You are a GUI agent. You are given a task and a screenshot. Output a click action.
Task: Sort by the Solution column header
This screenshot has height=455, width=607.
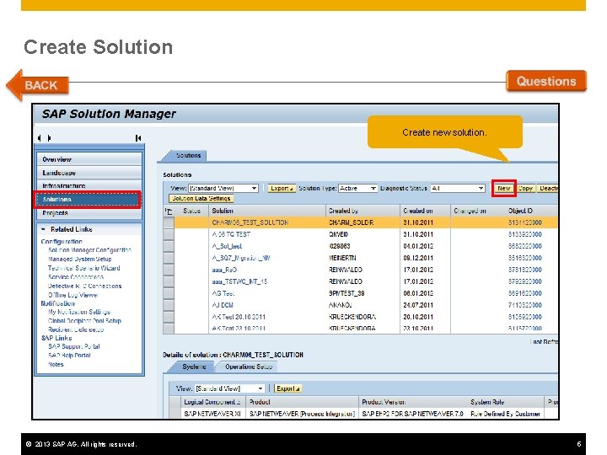click(x=267, y=211)
